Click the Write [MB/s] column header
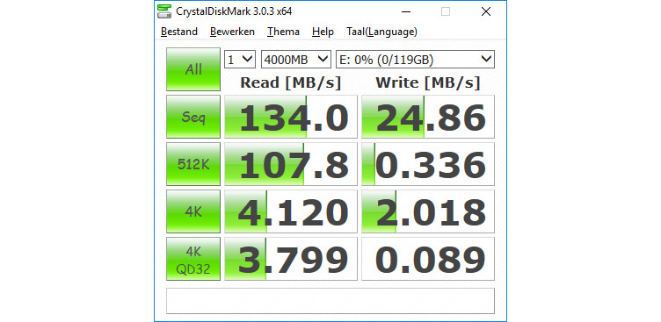Viewport: 661px width, 322px height. pyautogui.click(x=428, y=83)
